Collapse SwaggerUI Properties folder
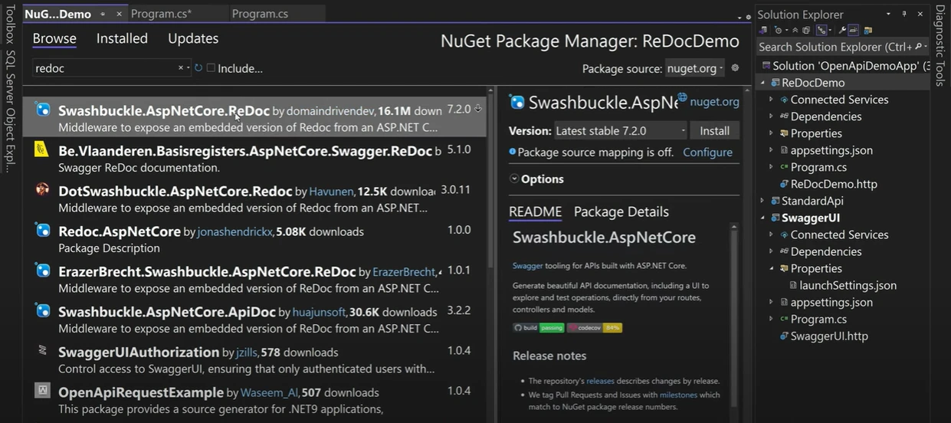The height and width of the screenshot is (423, 951). pyautogui.click(x=772, y=268)
